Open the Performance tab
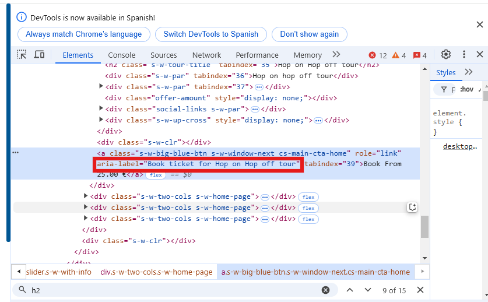 (x=257, y=55)
